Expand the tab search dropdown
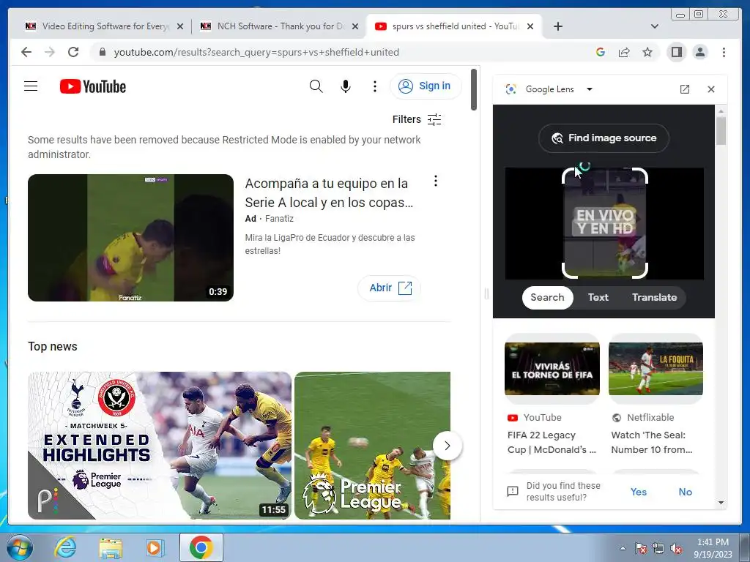 (655, 26)
